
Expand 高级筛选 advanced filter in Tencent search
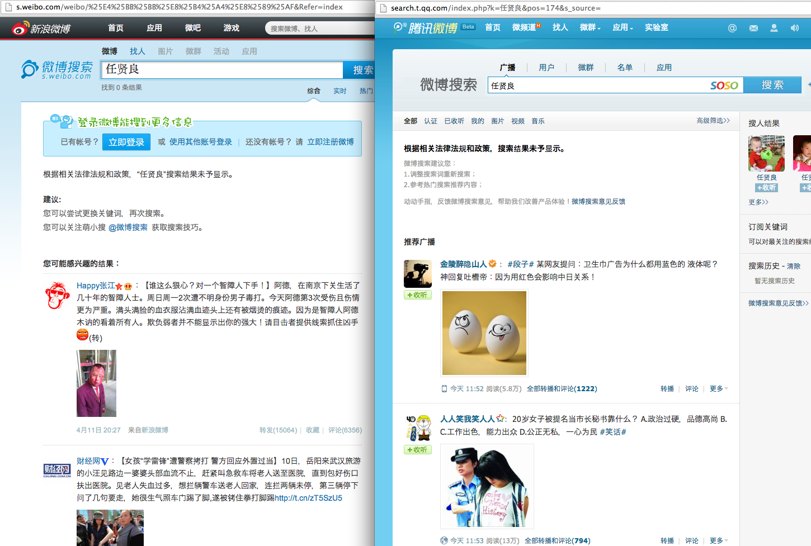(713, 121)
